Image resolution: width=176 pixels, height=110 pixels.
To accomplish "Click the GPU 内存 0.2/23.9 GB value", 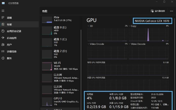I will (96, 107).
